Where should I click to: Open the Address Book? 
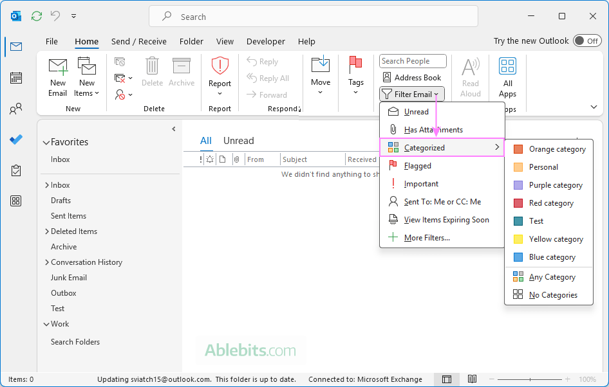[x=411, y=78]
